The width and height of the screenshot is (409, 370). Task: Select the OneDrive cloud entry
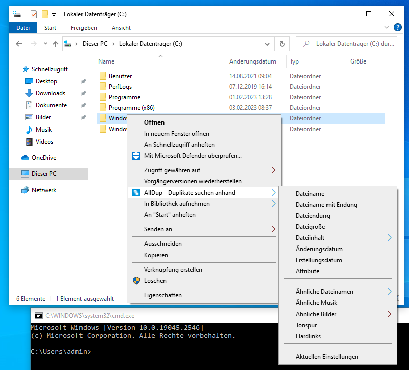[x=44, y=158]
